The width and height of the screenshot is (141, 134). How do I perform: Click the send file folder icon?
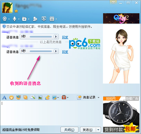(x=24, y=19)
